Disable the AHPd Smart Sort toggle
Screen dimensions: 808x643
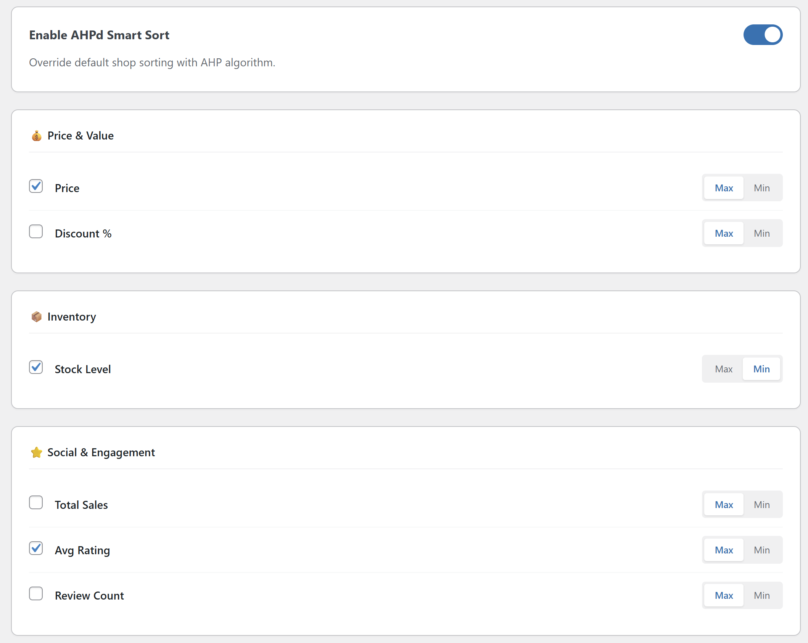click(762, 35)
